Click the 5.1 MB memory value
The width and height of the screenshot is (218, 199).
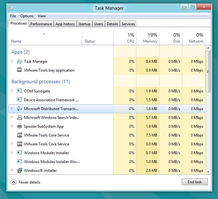tap(152, 117)
